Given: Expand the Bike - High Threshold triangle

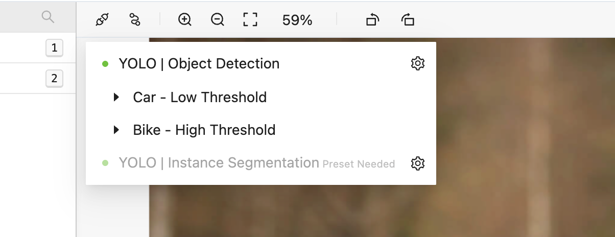Looking at the screenshot, I should click(116, 130).
